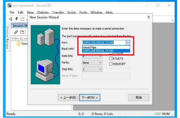180x118 pixels.
Task: Click the chain link icon in Session Manager
Action: tap(16, 32)
